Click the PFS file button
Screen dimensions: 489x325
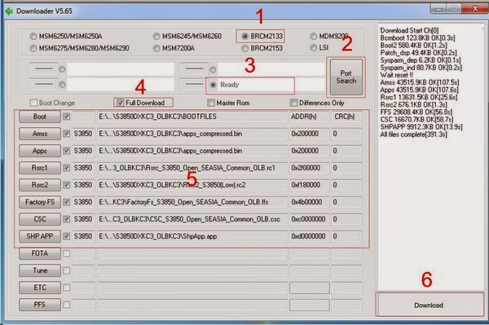point(40,305)
